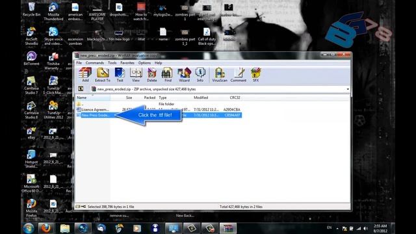Select Call of duty Black ops desktop file
Screen dimensions: 416x234
click(207, 36)
